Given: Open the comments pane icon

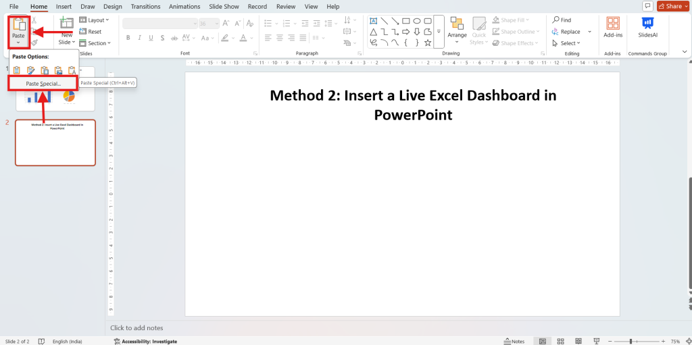Looking at the screenshot, I should (647, 6).
